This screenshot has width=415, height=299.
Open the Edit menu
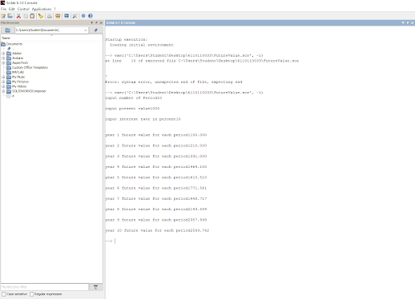click(x=12, y=9)
